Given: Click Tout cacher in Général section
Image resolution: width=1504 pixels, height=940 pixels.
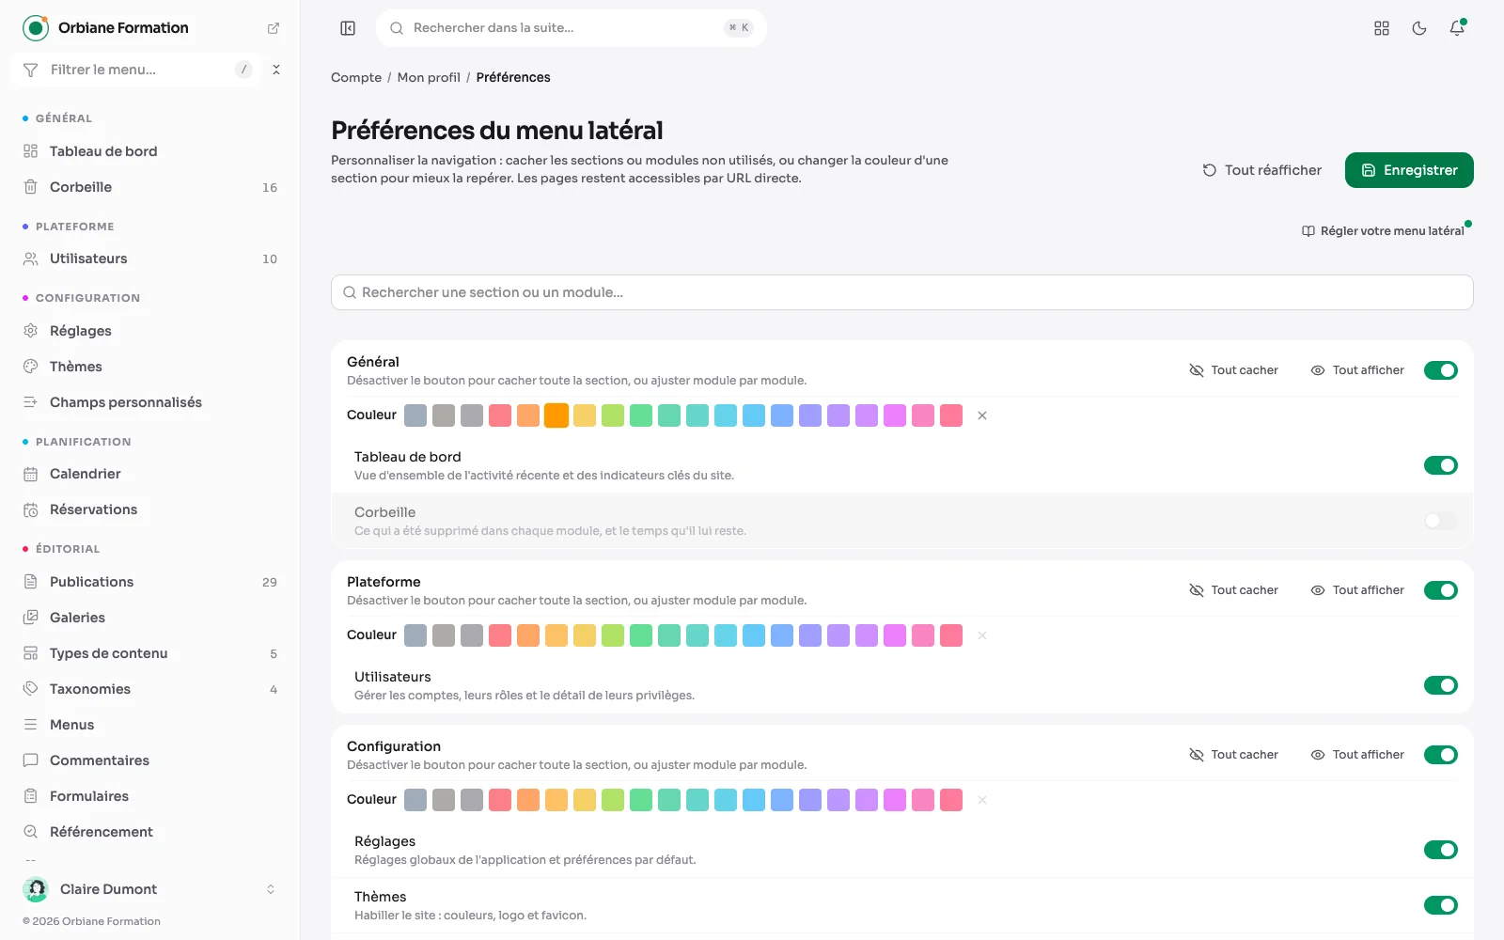Looking at the screenshot, I should 1233,370.
